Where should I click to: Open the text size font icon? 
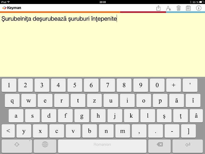click(168, 8)
